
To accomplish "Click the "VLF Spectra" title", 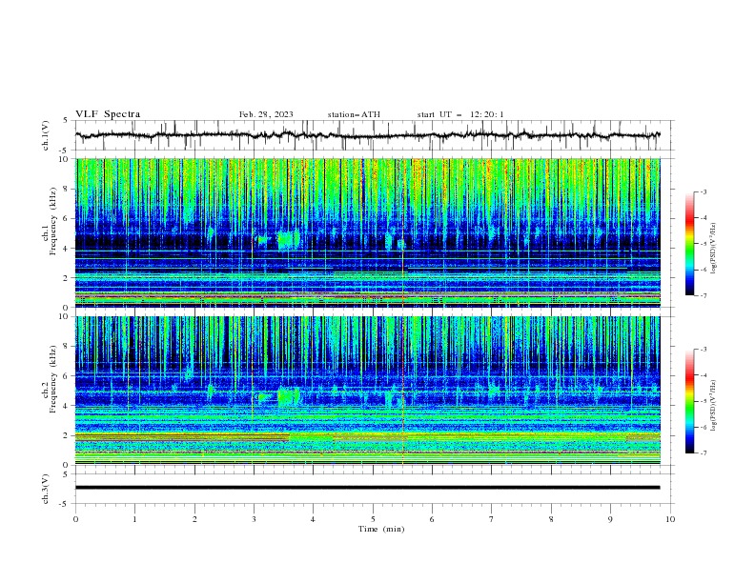I will click(108, 114).
